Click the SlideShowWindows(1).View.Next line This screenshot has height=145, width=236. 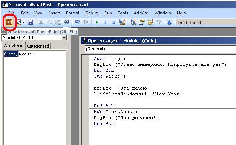(x=136, y=94)
